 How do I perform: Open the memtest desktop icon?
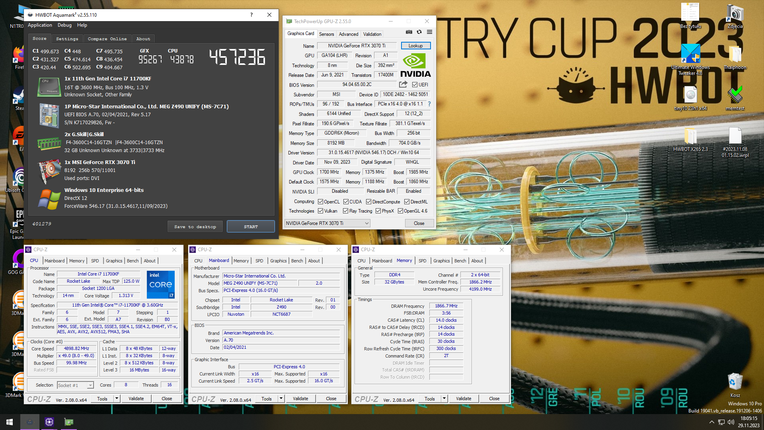pos(735,98)
